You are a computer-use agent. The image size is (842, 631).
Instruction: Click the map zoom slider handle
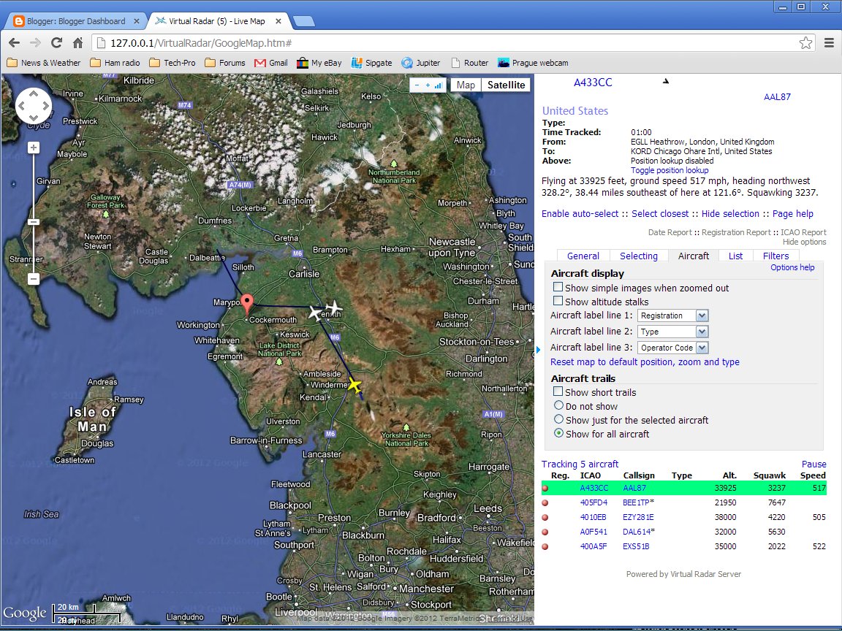point(34,222)
